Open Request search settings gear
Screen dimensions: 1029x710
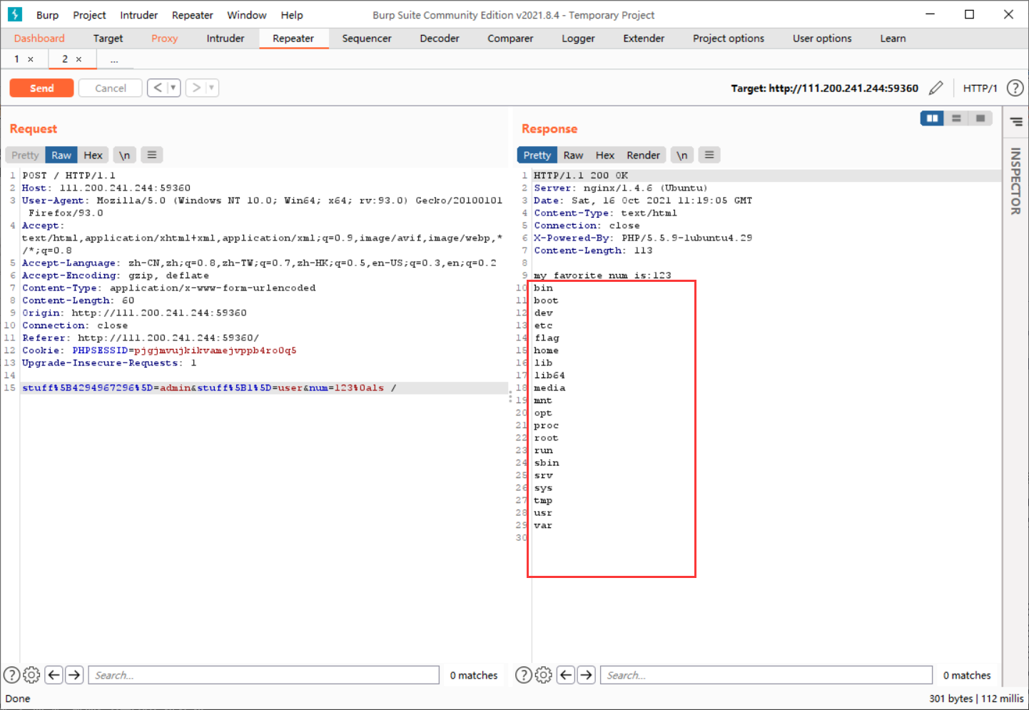[31, 675]
